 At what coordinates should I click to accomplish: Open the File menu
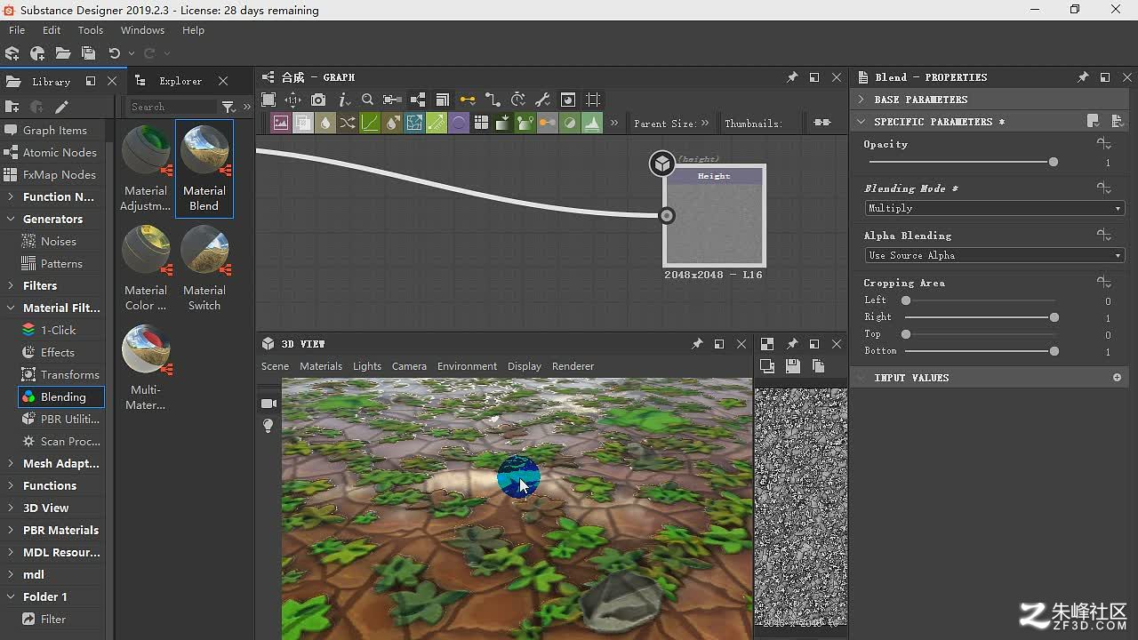point(17,30)
